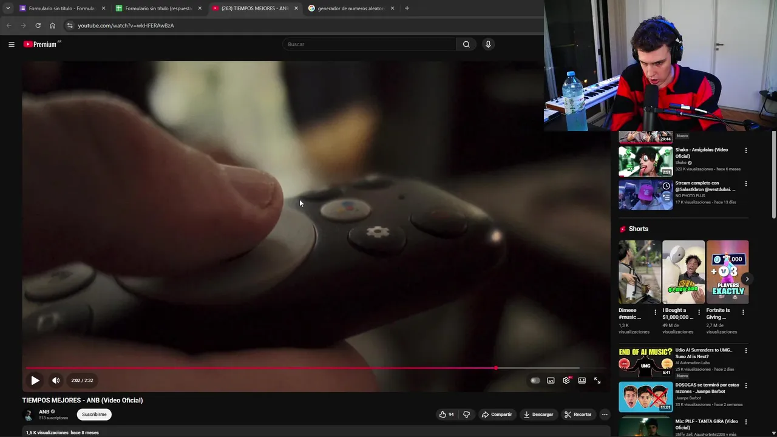Like the video with 94 likes
This screenshot has width=777, height=437.
(x=446, y=415)
